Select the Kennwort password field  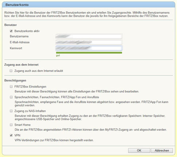pos(89,48)
